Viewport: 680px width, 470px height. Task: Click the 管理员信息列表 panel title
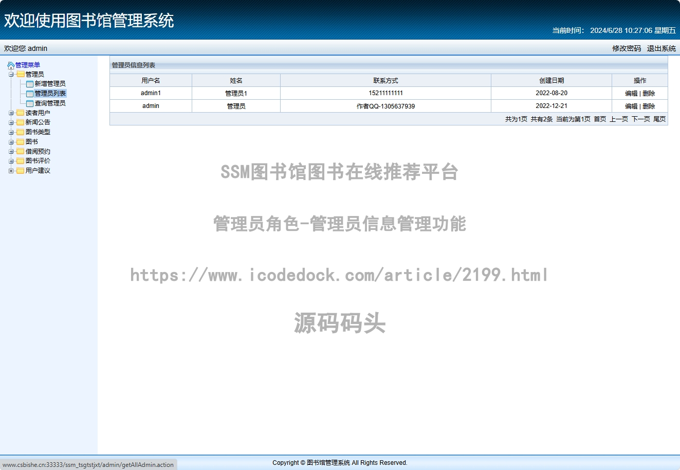click(134, 65)
